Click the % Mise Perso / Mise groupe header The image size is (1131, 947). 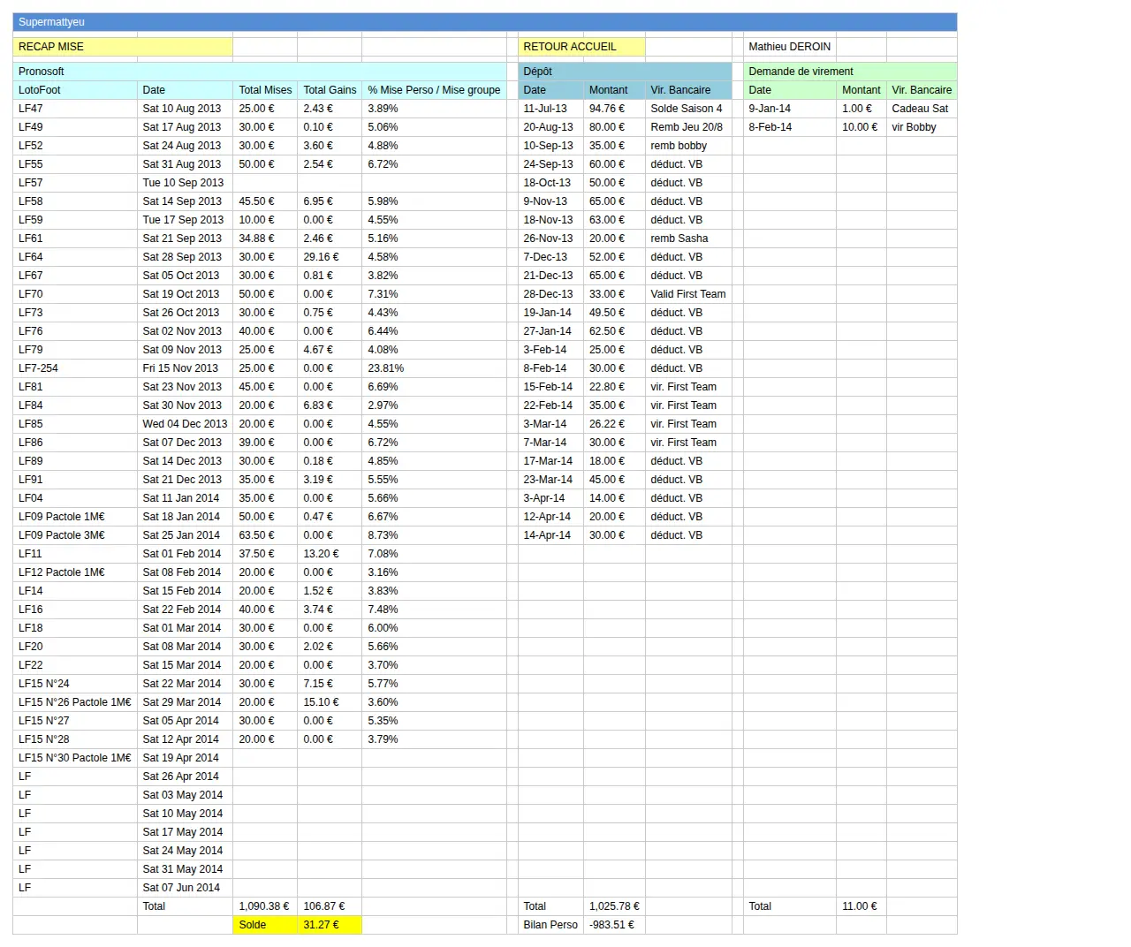(x=434, y=90)
